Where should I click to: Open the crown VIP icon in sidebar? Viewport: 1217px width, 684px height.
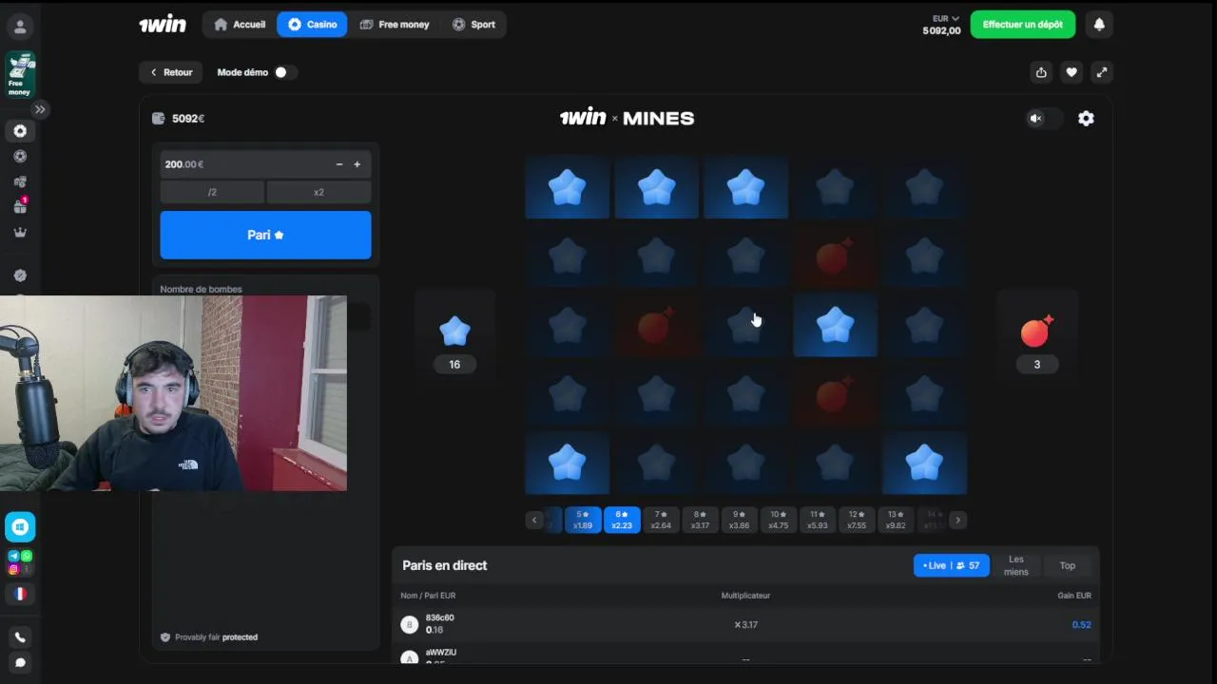click(x=20, y=232)
